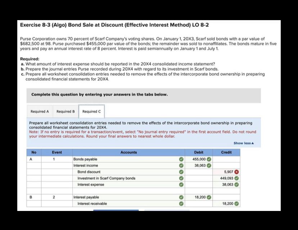This screenshot has width=298, height=230.
Task: Click the Event column header
Action: (x=57, y=152)
